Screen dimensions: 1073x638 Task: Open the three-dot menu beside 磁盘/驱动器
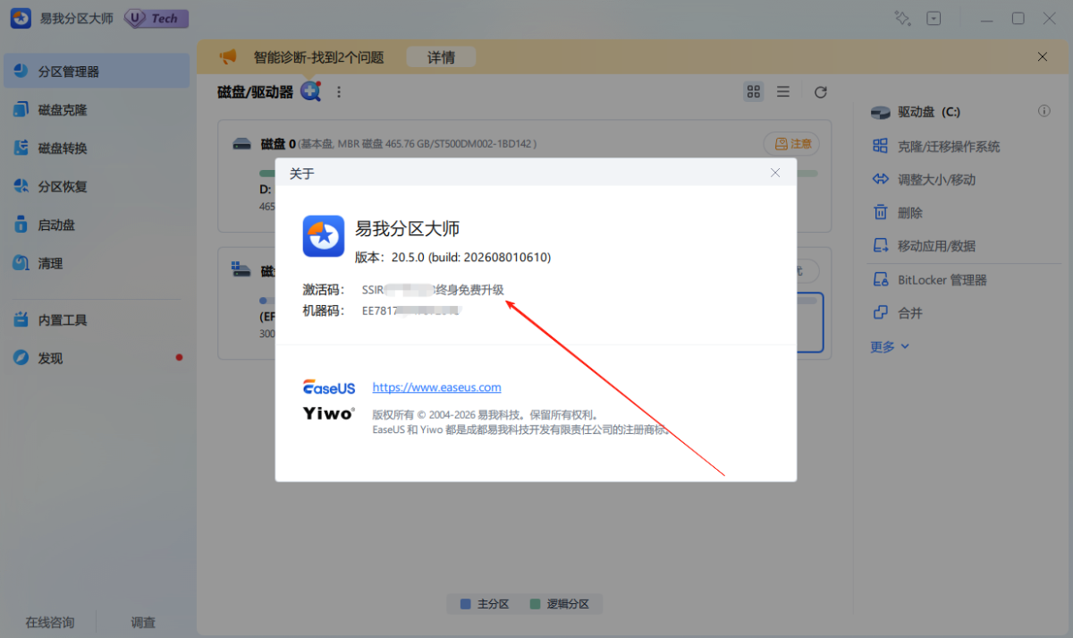click(339, 91)
